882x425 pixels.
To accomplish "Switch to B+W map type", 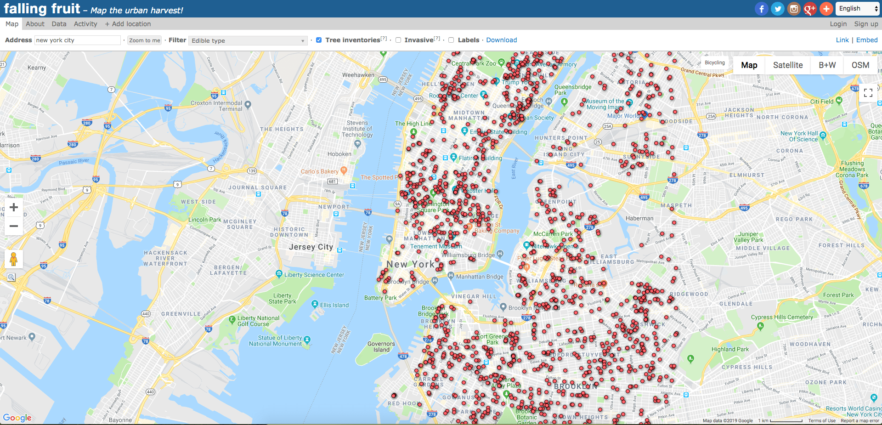I will (827, 65).
